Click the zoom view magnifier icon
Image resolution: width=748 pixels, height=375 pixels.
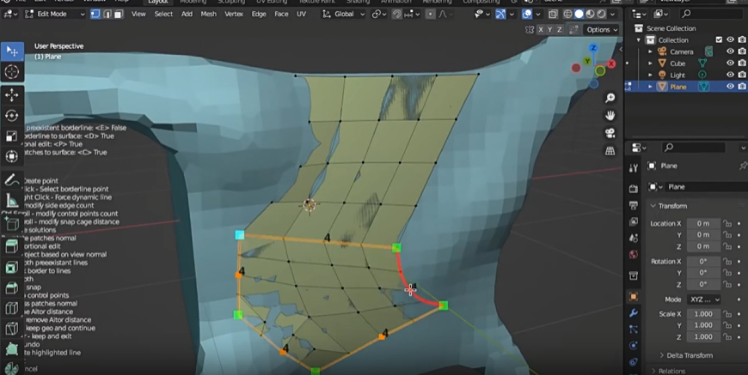(x=610, y=99)
